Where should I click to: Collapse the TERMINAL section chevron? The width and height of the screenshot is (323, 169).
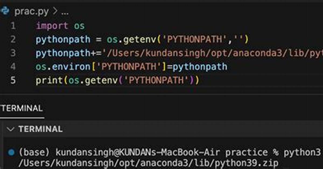pos(11,129)
